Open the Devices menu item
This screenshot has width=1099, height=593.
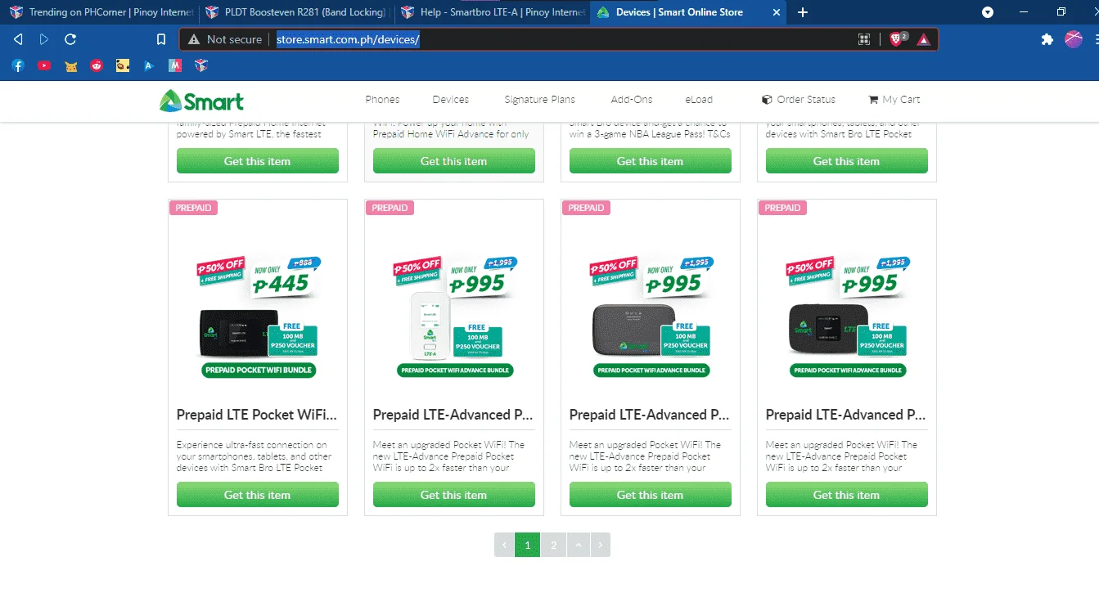click(x=451, y=100)
